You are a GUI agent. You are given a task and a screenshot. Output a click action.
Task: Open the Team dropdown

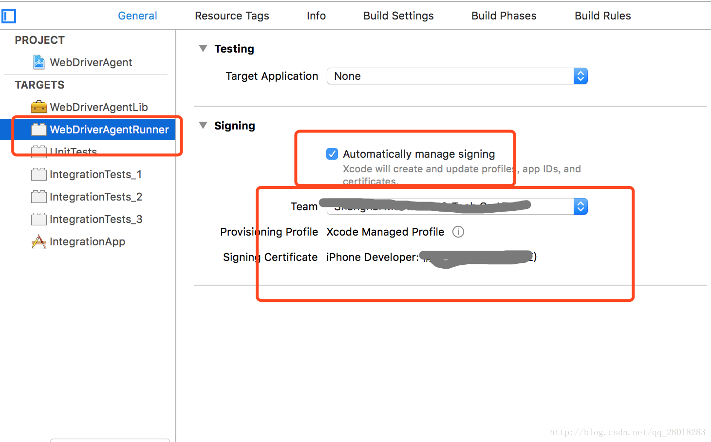pyautogui.click(x=457, y=206)
